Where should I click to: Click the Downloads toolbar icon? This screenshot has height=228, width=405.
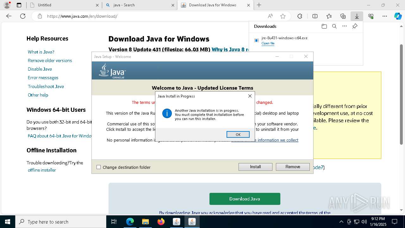(x=357, y=16)
